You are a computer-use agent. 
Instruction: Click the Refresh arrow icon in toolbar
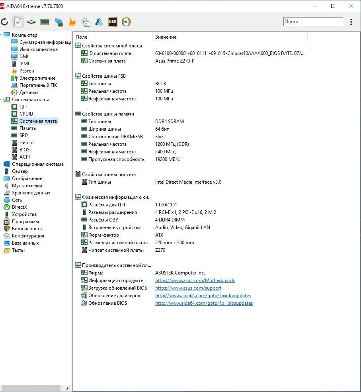click(4, 22)
